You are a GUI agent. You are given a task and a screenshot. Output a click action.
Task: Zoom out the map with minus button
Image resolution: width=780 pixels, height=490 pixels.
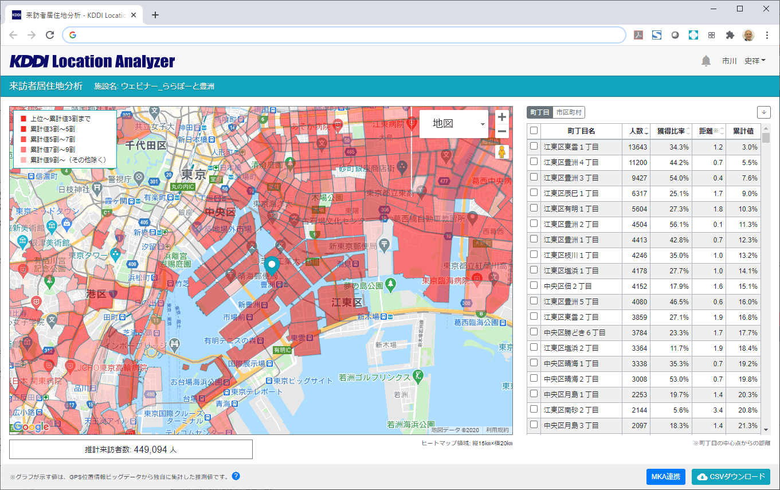pyautogui.click(x=502, y=131)
